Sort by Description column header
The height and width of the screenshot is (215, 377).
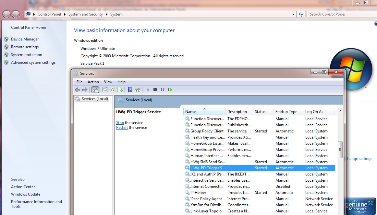[x=239, y=112]
